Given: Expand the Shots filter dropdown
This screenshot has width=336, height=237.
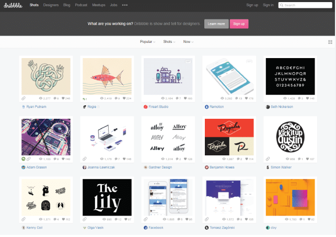Looking at the screenshot, I should click(169, 42).
